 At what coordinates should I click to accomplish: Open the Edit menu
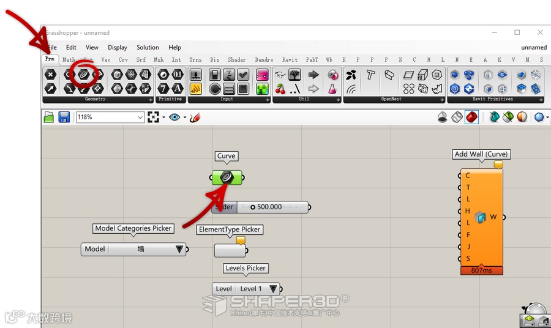(71, 47)
